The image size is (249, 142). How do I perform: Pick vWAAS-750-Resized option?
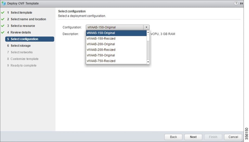pos(116,61)
